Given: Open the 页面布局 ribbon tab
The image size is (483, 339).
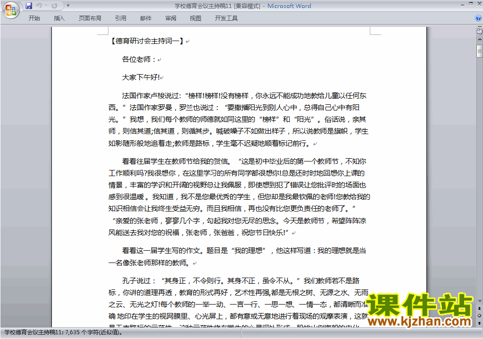Looking at the screenshot, I should pos(90,18).
